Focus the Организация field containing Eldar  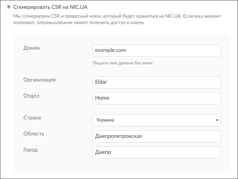click(156, 82)
